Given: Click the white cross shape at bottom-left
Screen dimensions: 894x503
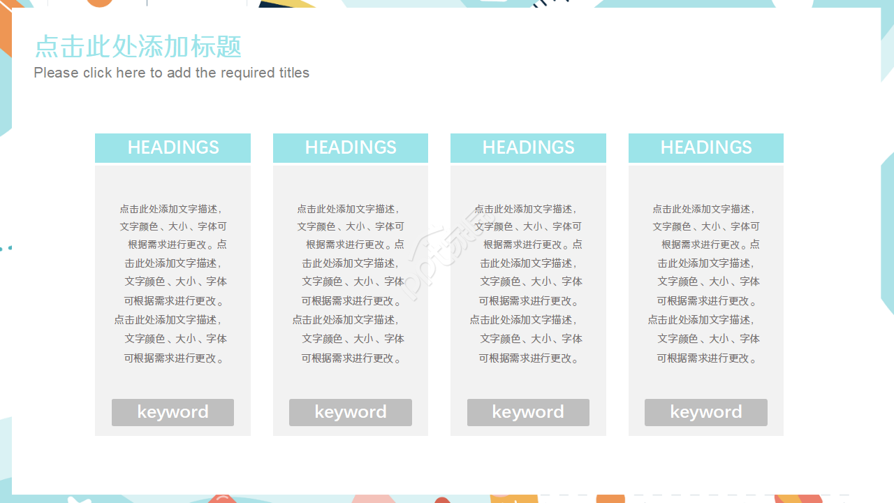Looking at the screenshot, I should click(x=79, y=500).
